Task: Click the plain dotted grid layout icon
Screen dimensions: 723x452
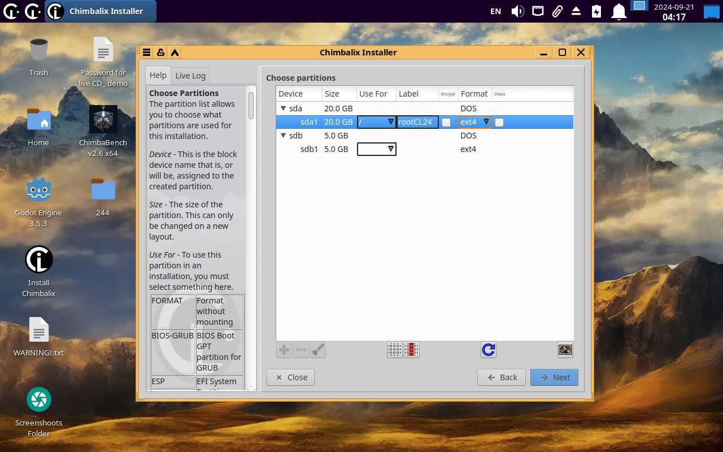Action: pyautogui.click(x=394, y=350)
